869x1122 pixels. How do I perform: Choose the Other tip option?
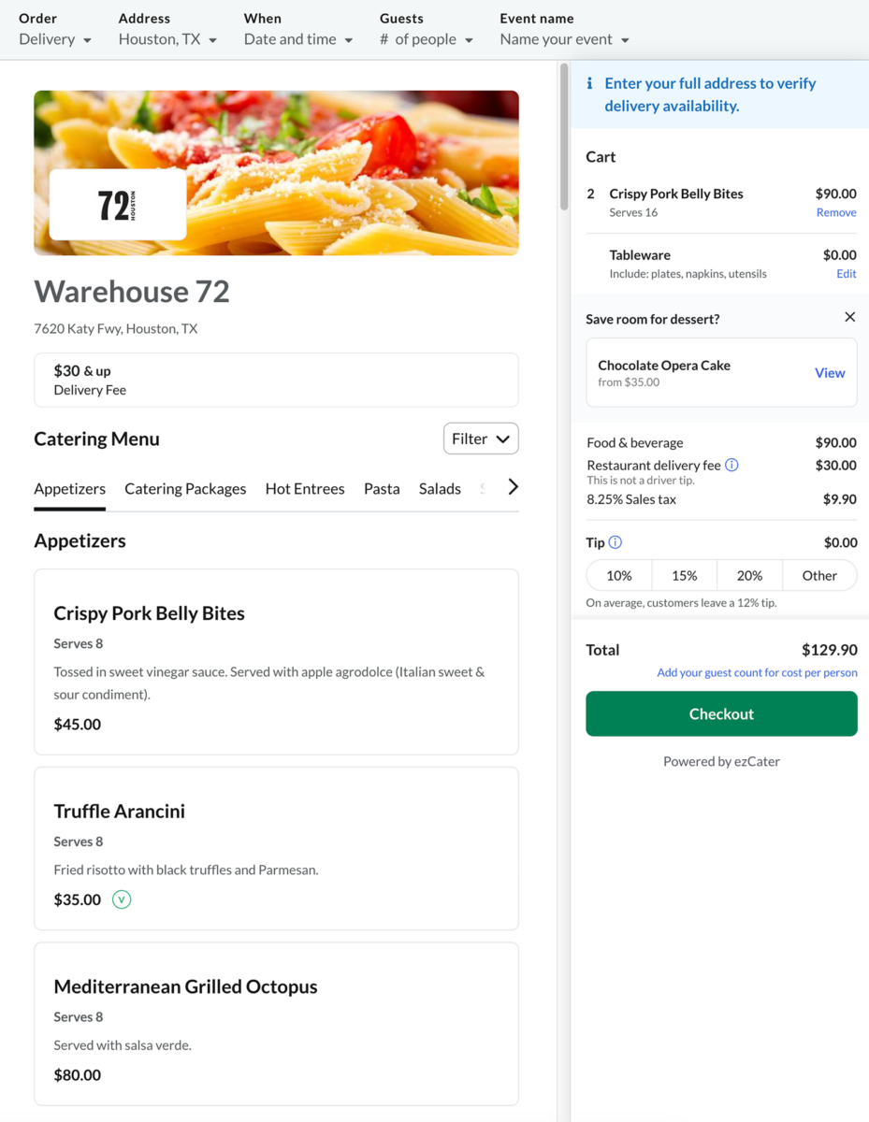[819, 576]
